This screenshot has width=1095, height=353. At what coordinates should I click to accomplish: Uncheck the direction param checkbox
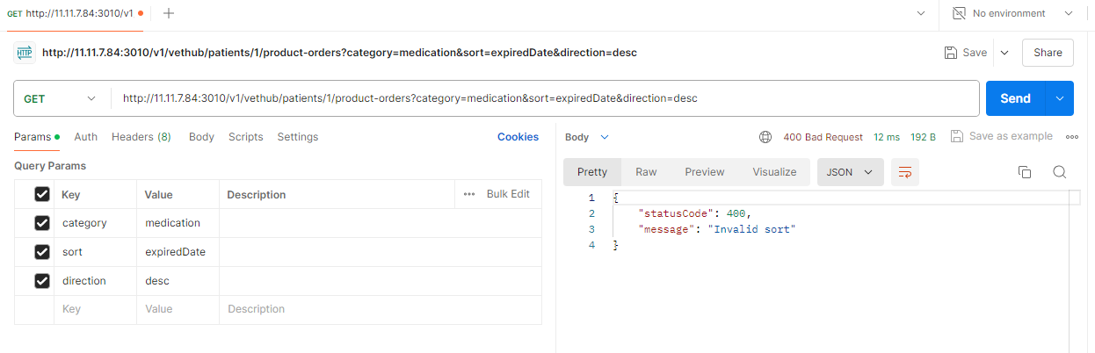(x=41, y=281)
